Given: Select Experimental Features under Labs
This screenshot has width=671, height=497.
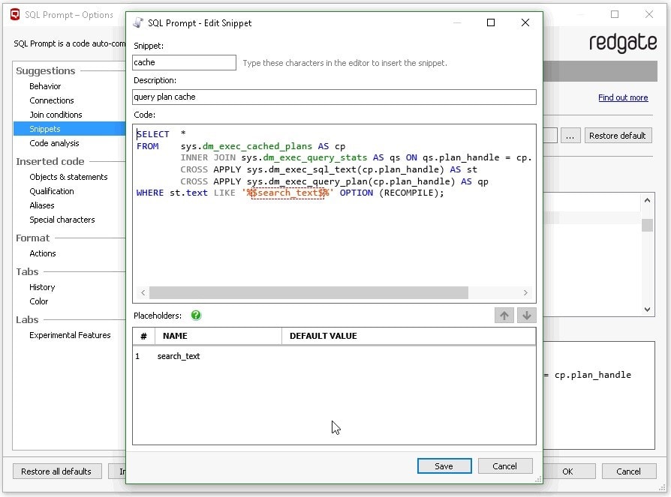Looking at the screenshot, I should click(x=70, y=335).
